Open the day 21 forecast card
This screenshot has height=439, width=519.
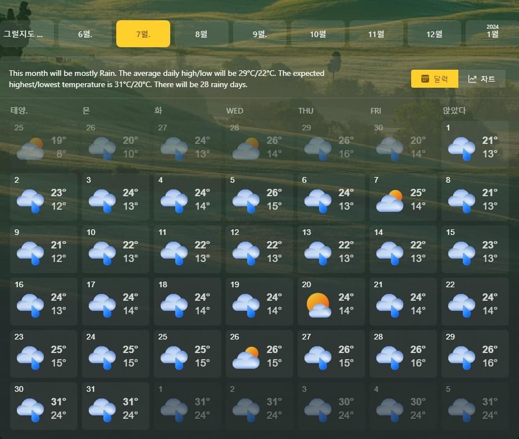(x=403, y=301)
